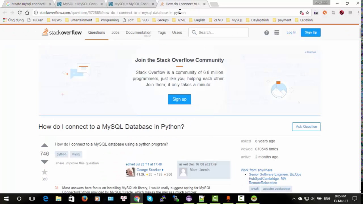Open the TuDien bookmark
This screenshot has height=204, width=363.
(35, 20)
